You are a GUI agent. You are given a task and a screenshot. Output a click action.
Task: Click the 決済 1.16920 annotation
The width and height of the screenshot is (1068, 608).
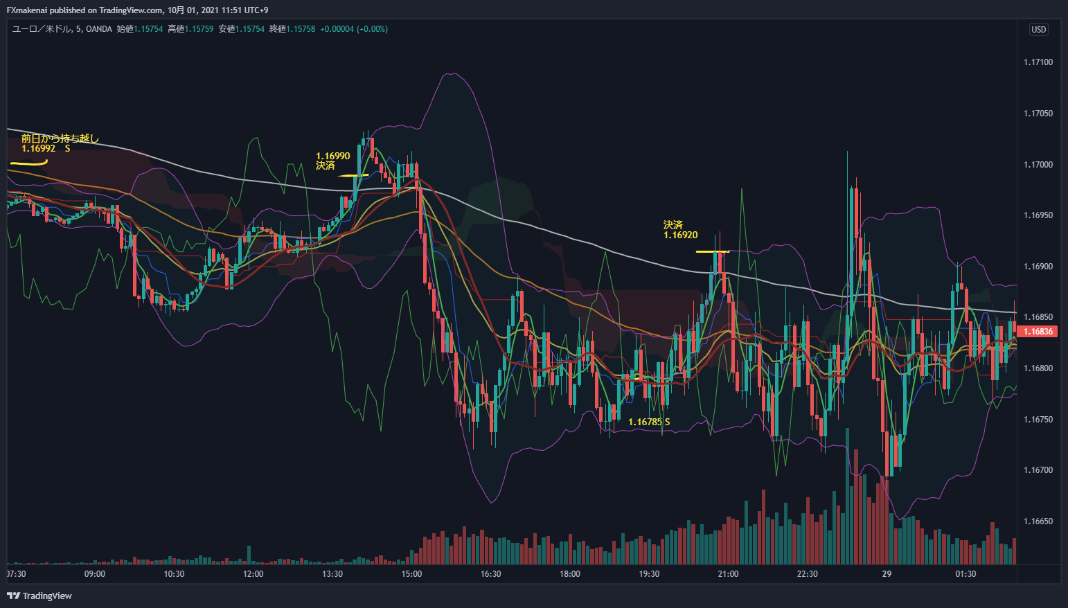coord(680,230)
